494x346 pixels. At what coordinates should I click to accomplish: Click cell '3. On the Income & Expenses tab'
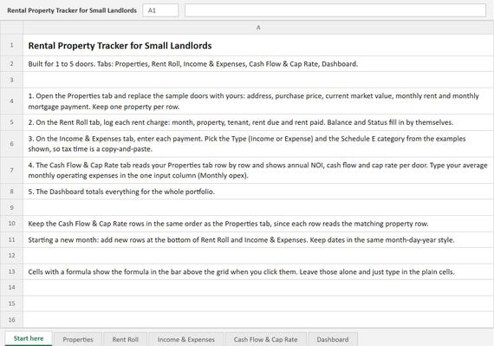(258, 144)
